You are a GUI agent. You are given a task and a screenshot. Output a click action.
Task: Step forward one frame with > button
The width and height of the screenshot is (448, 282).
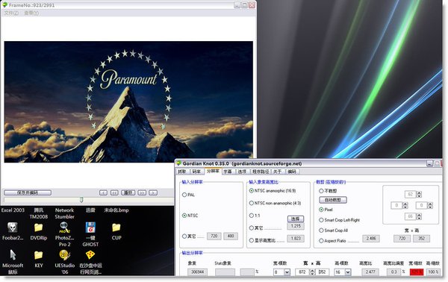(153, 192)
